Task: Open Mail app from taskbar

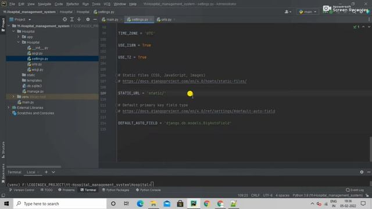Action: click(167, 204)
